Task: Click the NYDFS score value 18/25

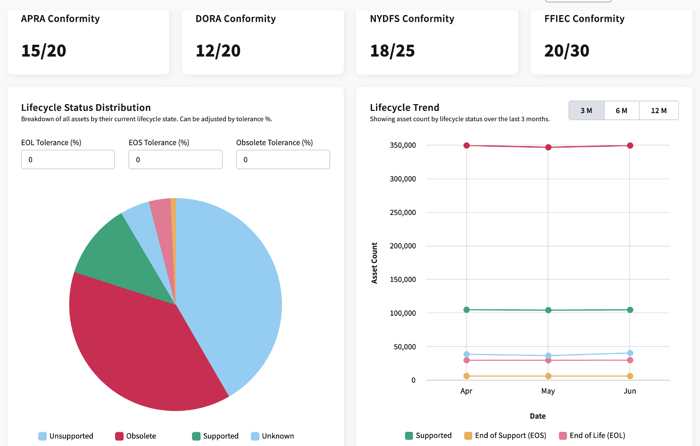Action: coord(392,50)
